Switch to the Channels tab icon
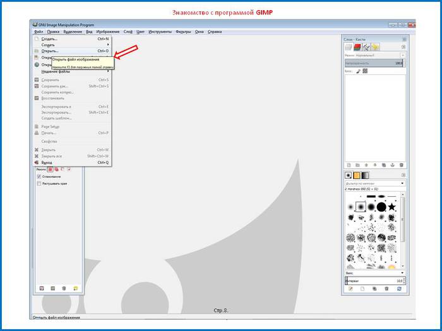 pyautogui.click(x=357, y=47)
